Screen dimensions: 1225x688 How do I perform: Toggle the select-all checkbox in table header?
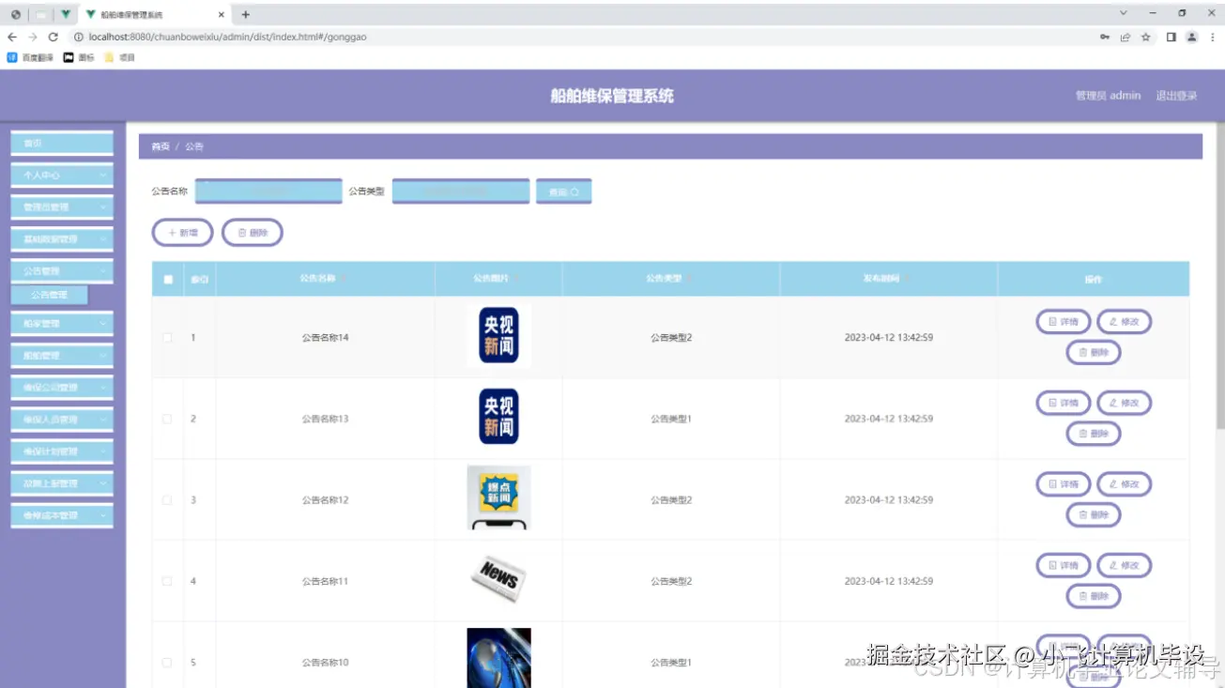coord(168,279)
